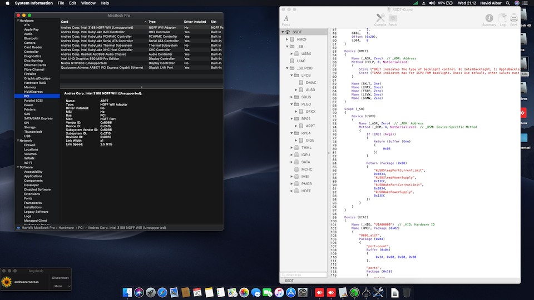This screenshot has width=534, height=300.
Task: Expand the RMCF node in SSDT tree
Action: [x=287, y=39]
